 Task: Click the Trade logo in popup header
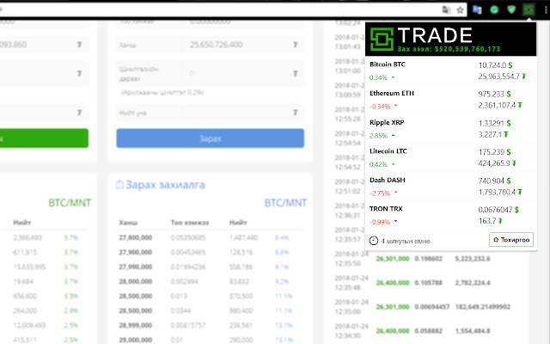point(382,39)
